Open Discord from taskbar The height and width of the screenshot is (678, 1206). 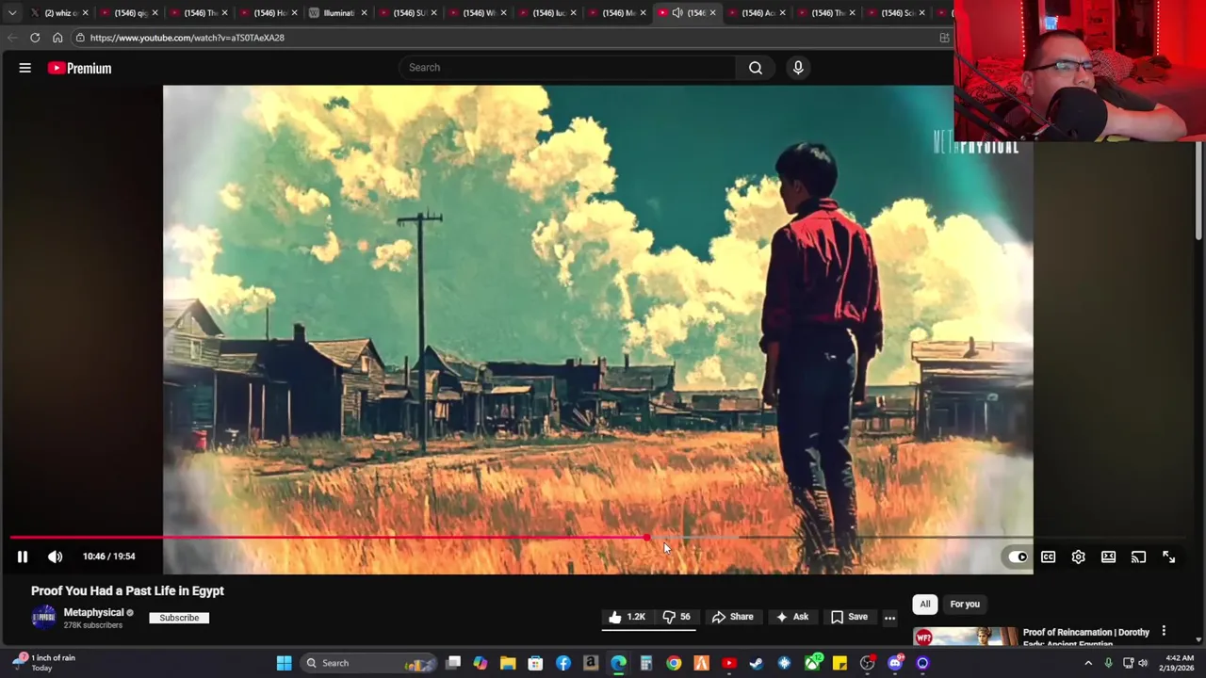click(x=895, y=663)
